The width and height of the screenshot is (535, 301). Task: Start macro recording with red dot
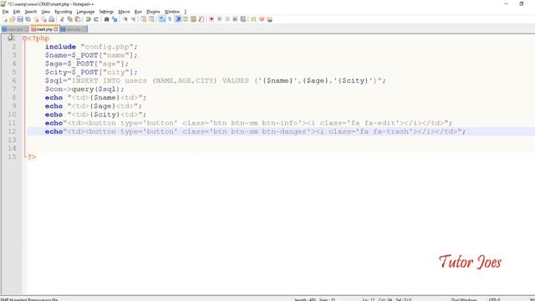[x=211, y=19]
